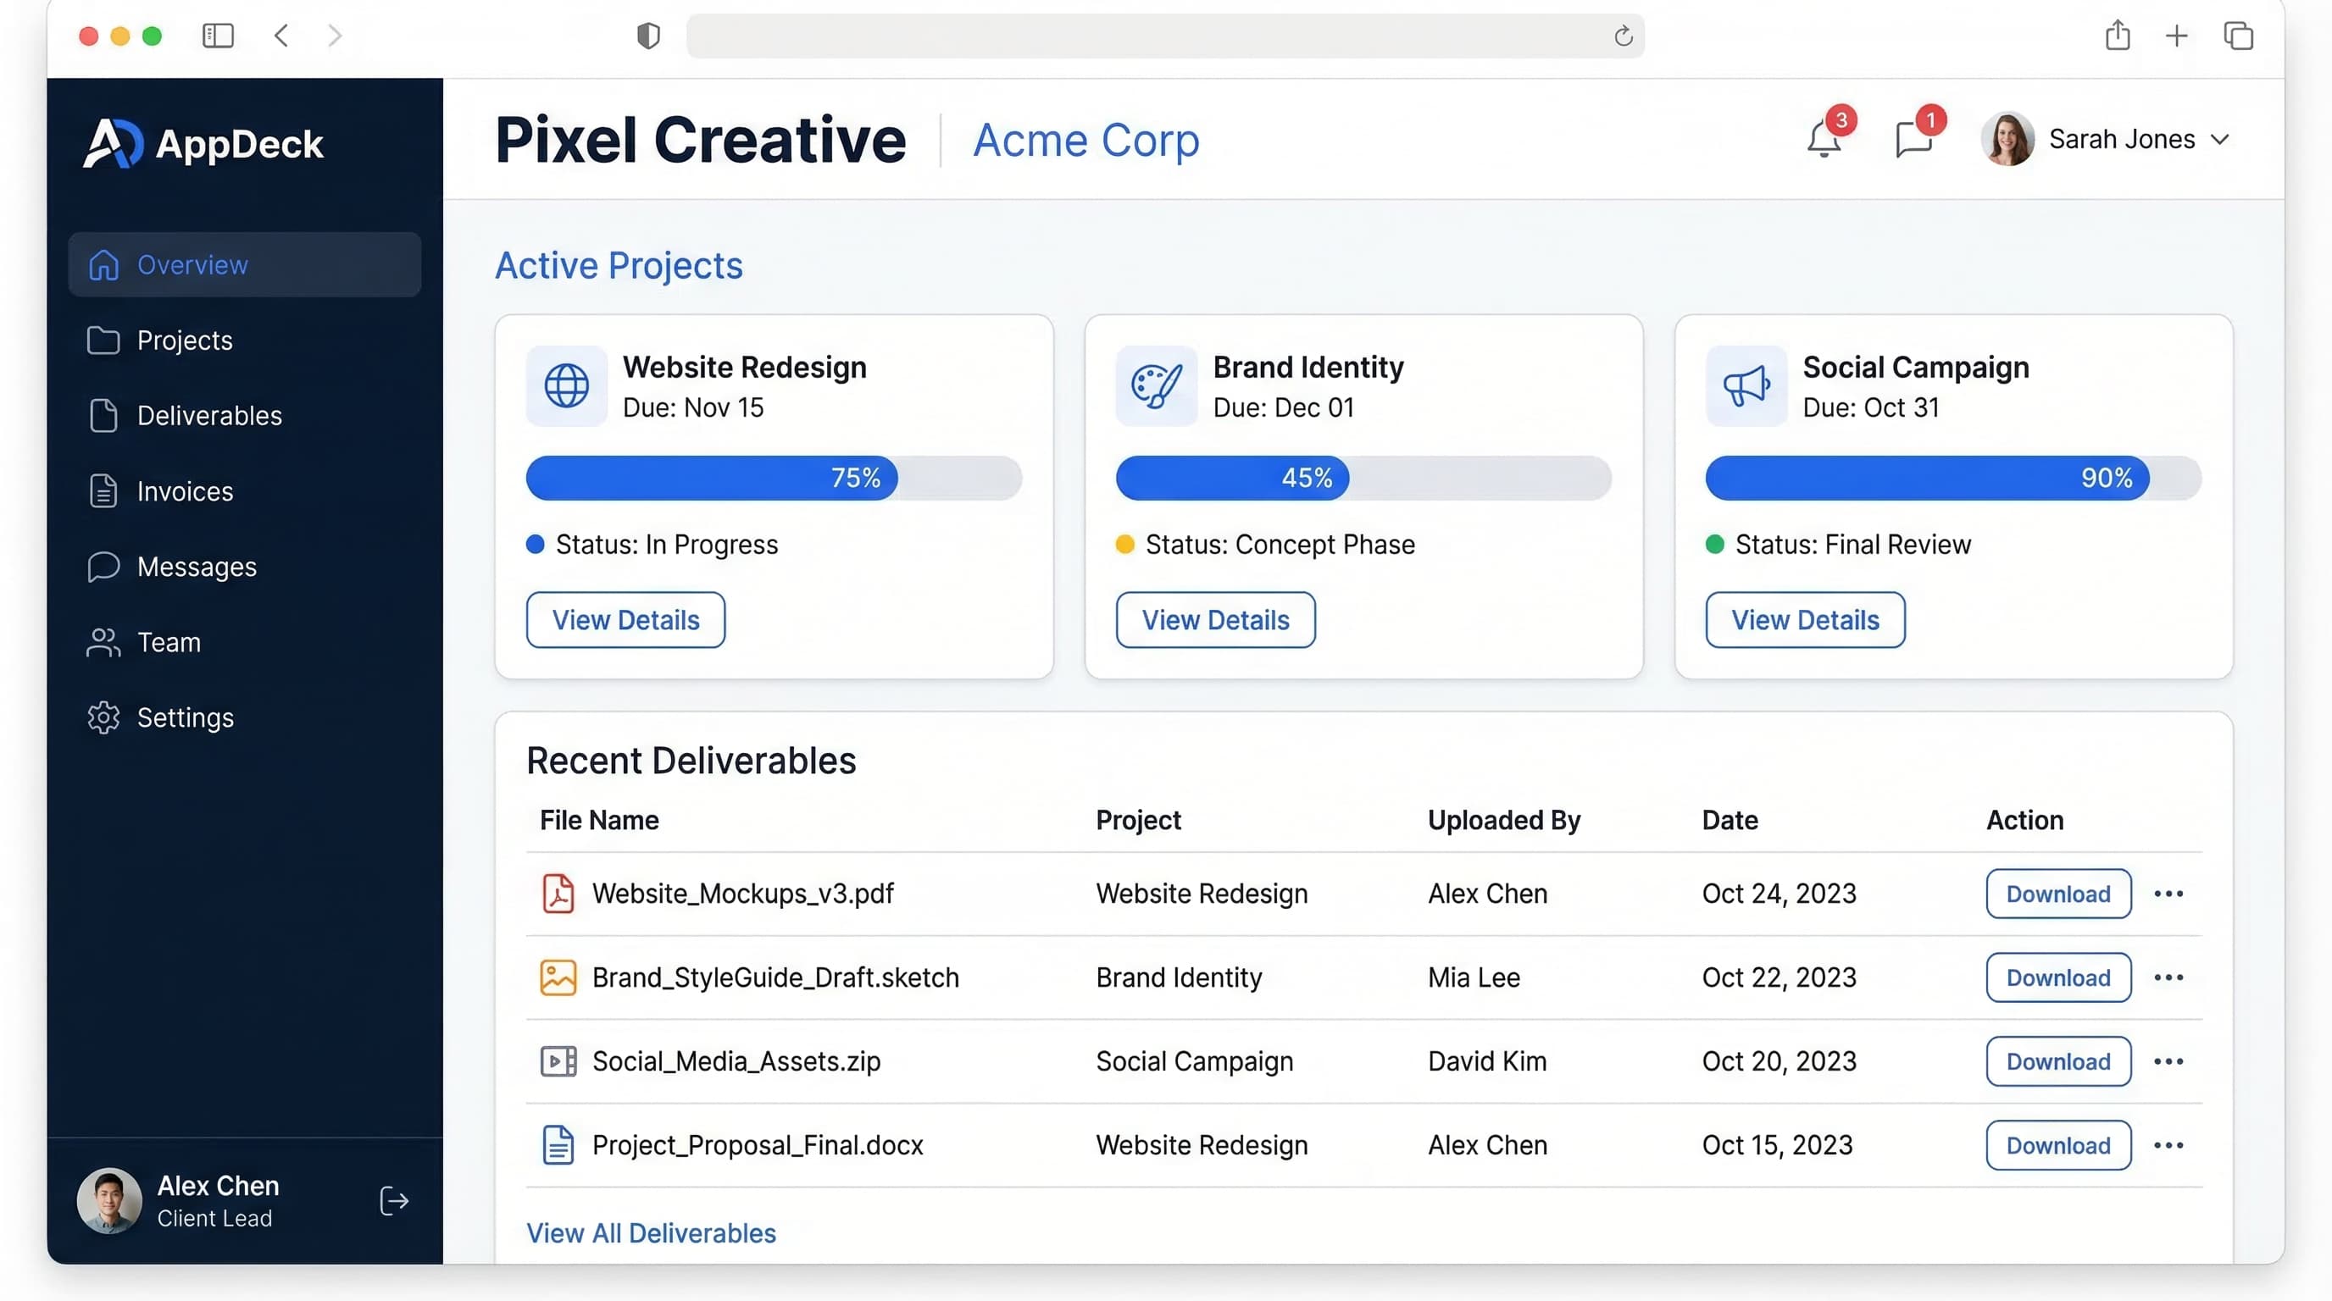Viewport: 2332px width, 1301px height.
Task: Click the Uploaded By column header
Action: (x=1503, y=820)
